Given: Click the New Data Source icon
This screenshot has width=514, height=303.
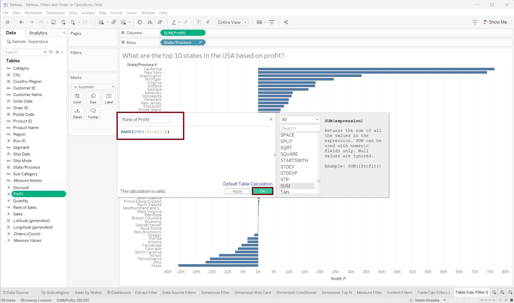Looking at the screenshot, I should (x=63, y=22).
